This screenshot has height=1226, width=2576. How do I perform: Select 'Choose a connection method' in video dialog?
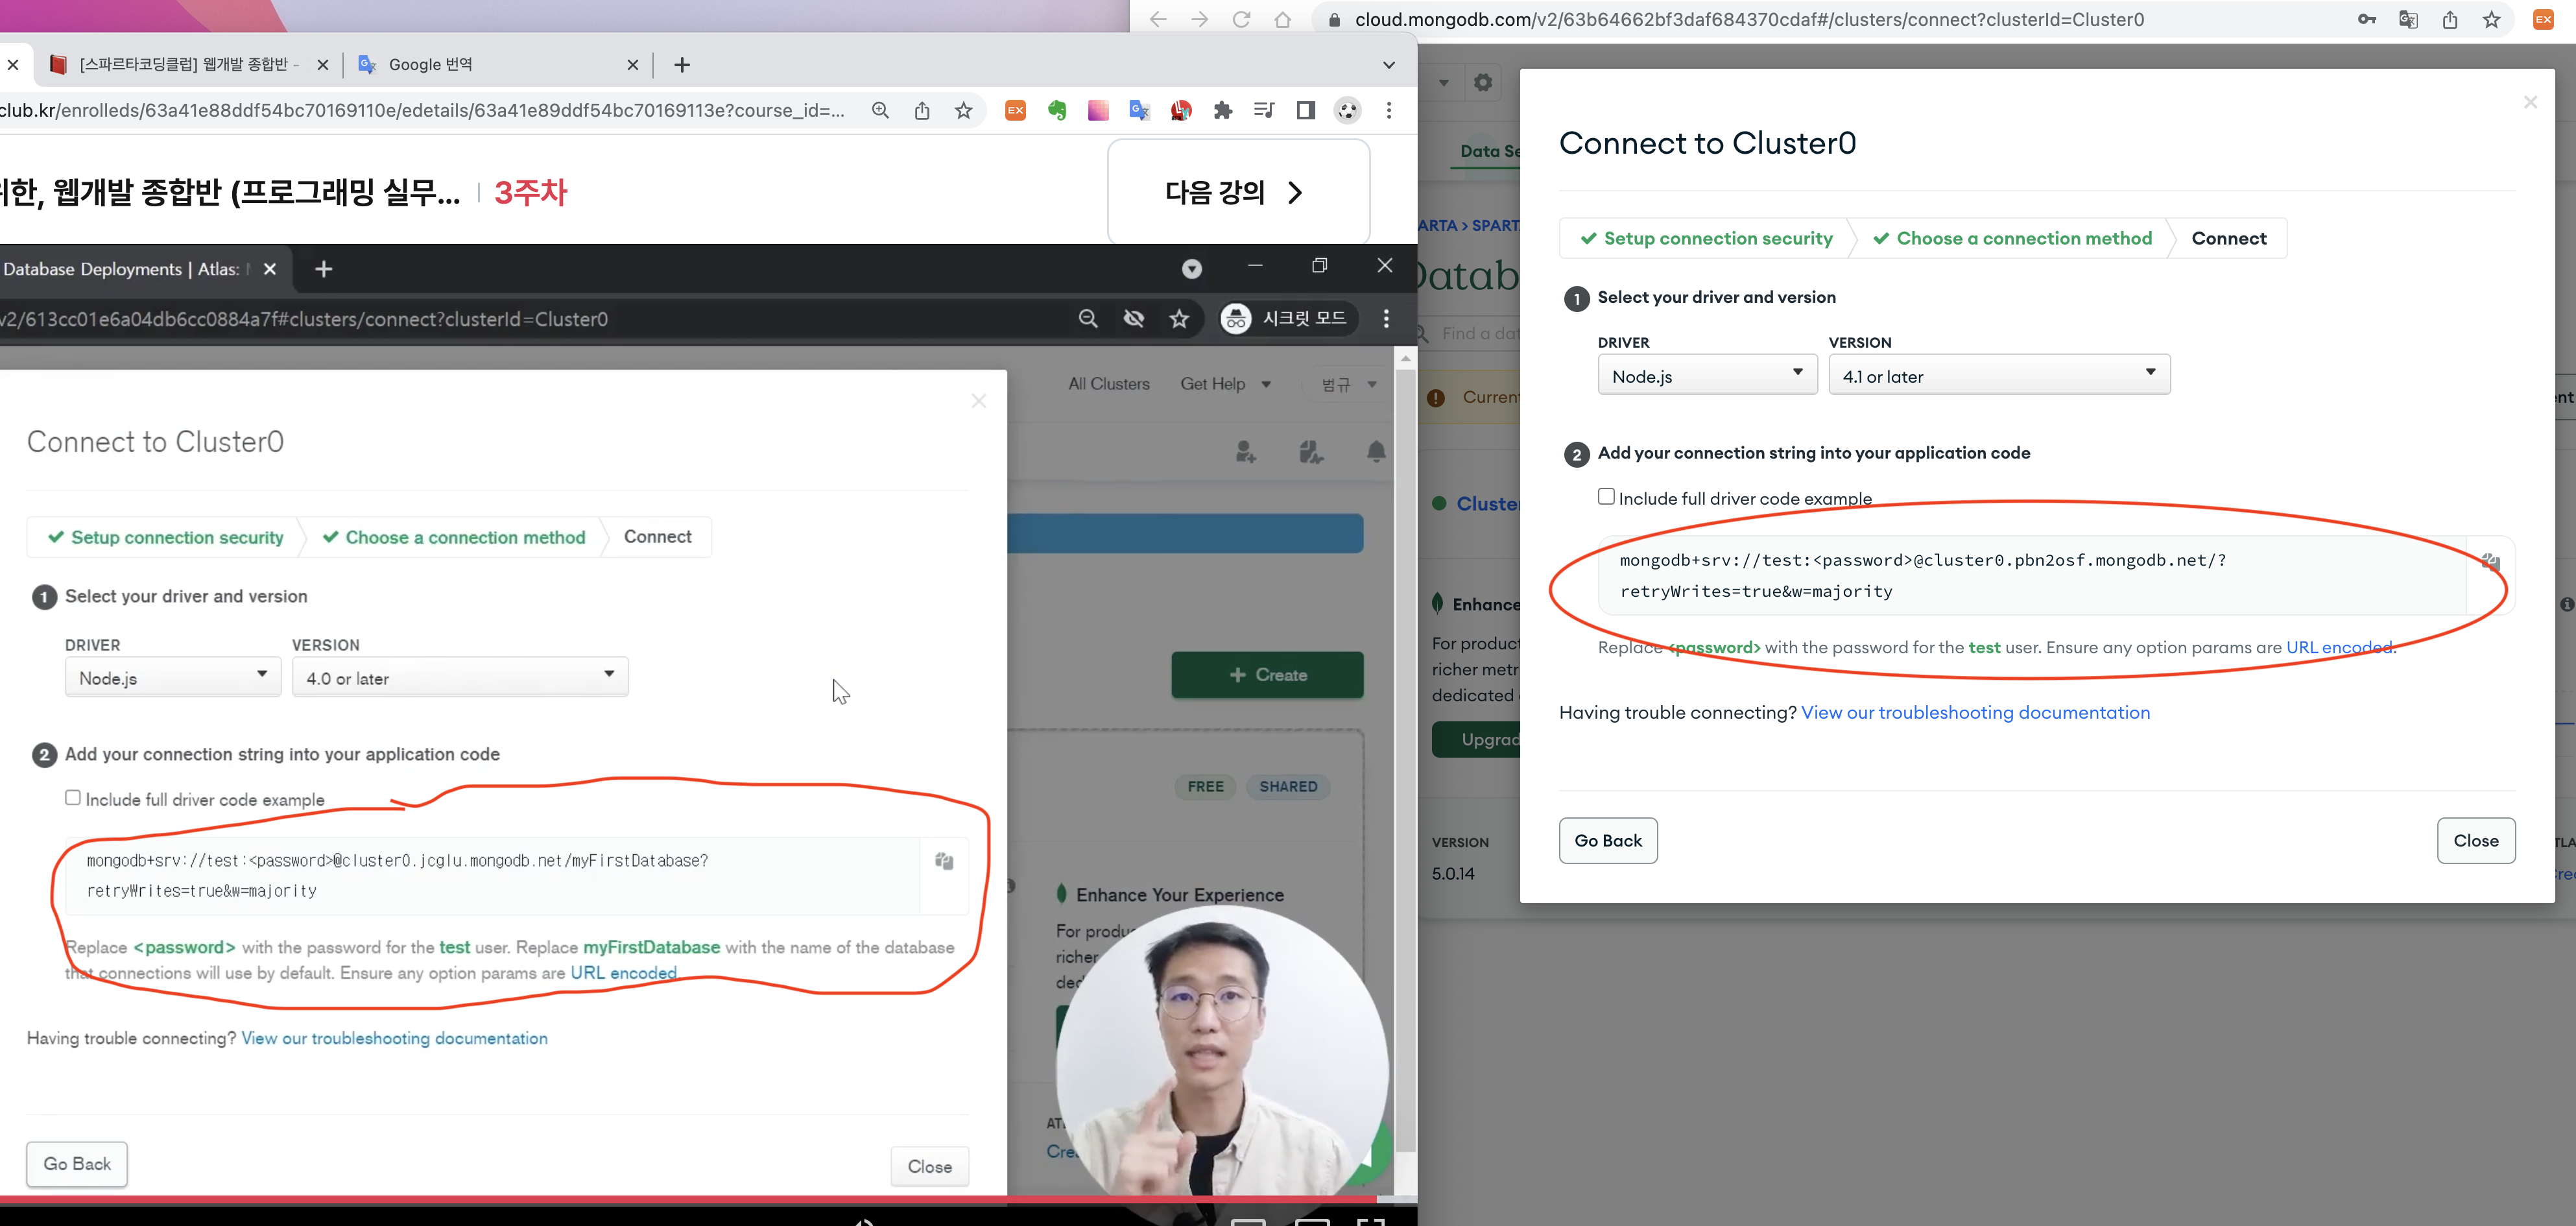click(454, 537)
